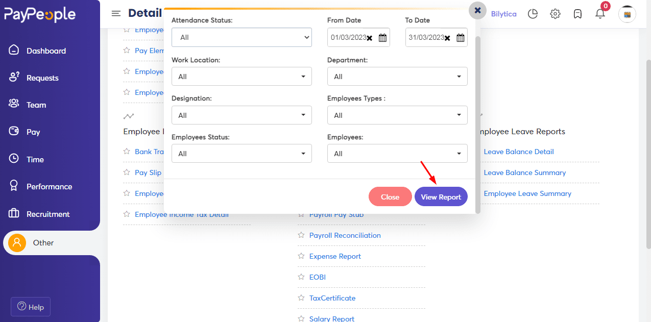Favorite the Payroll Reconciliation report star
This screenshot has width=651, height=322.
[301, 235]
